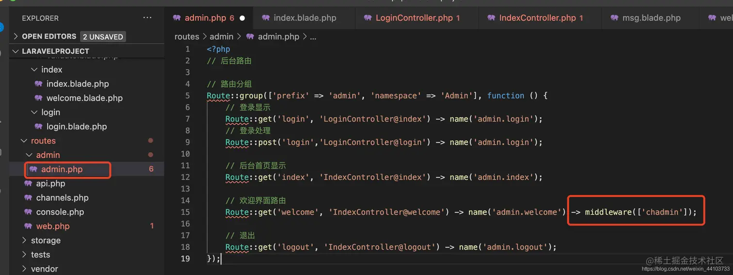Click line number 5 in gutter
The height and width of the screenshot is (275, 733).
[188, 96]
